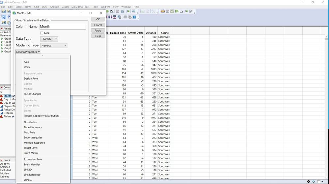Open the Add-Ins menu
Screen dimensions: 329x184
point(105,7)
